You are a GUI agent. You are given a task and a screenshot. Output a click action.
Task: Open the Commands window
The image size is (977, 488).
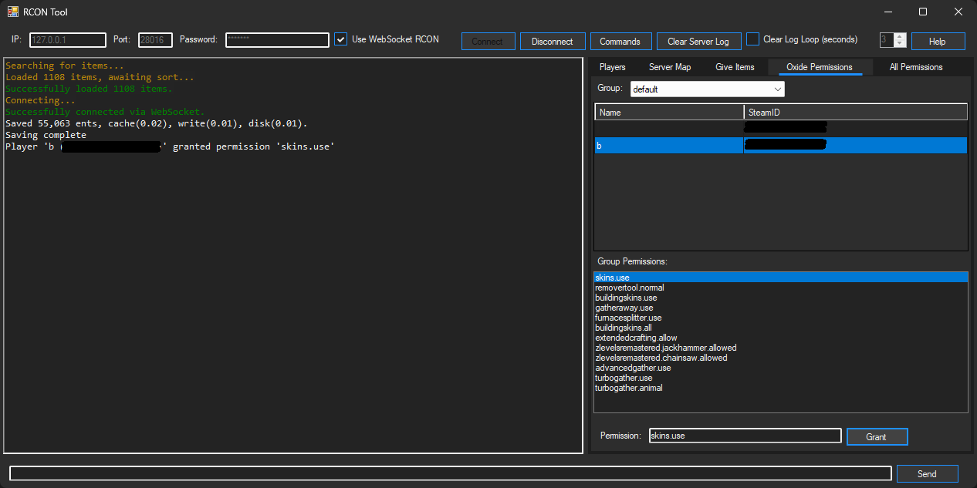click(620, 41)
